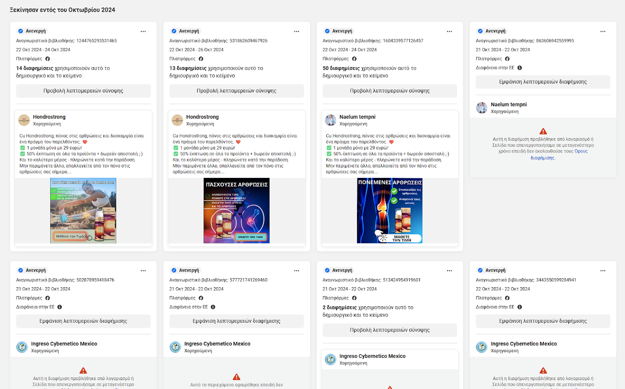Open three-dot menu for ad 531862609467926
Viewport: 625px width, 389px height.
296,31
